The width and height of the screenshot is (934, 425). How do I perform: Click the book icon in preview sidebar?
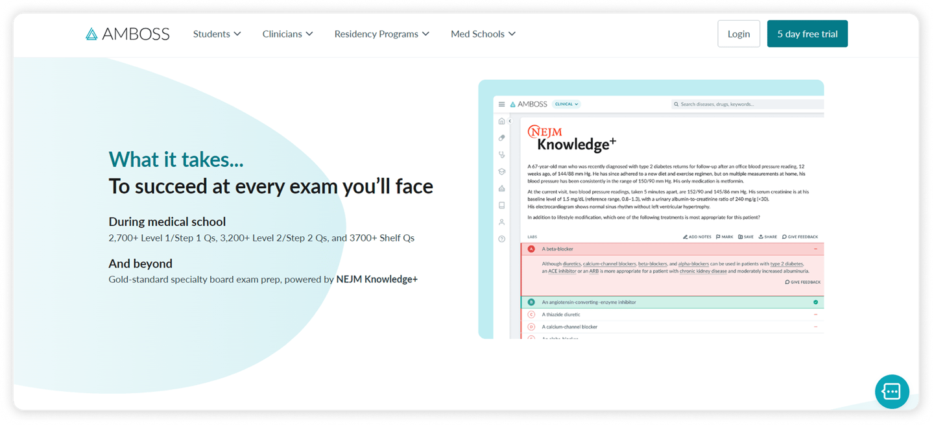(x=501, y=205)
